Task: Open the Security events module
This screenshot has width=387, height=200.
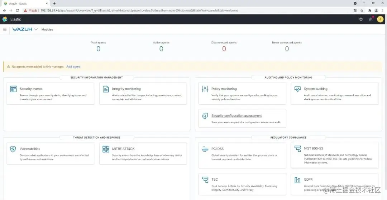Action: pyautogui.click(x=51, y=93)
